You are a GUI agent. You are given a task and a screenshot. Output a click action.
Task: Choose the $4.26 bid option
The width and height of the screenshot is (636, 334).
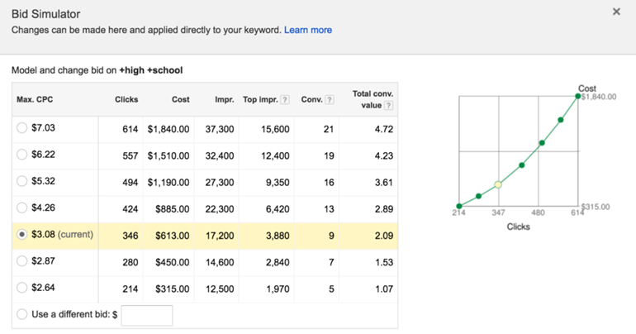[x=22, y=208]
